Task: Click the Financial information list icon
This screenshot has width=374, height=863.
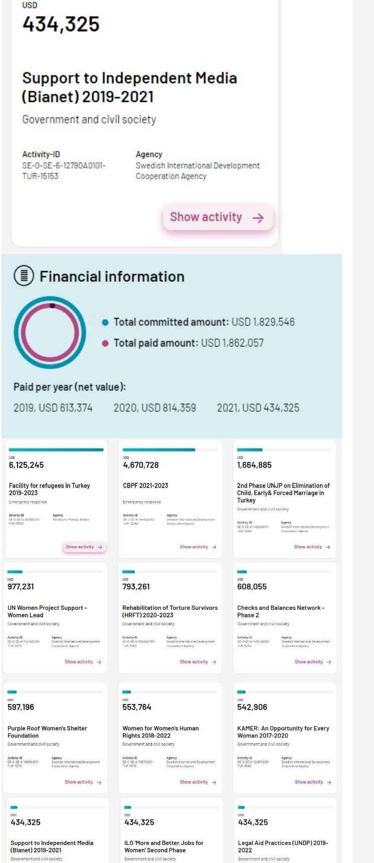Action: (24, 276)
